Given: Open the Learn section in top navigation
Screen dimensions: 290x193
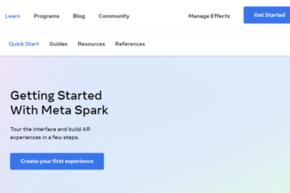Looking at the screenshot, I should point(13,16).
